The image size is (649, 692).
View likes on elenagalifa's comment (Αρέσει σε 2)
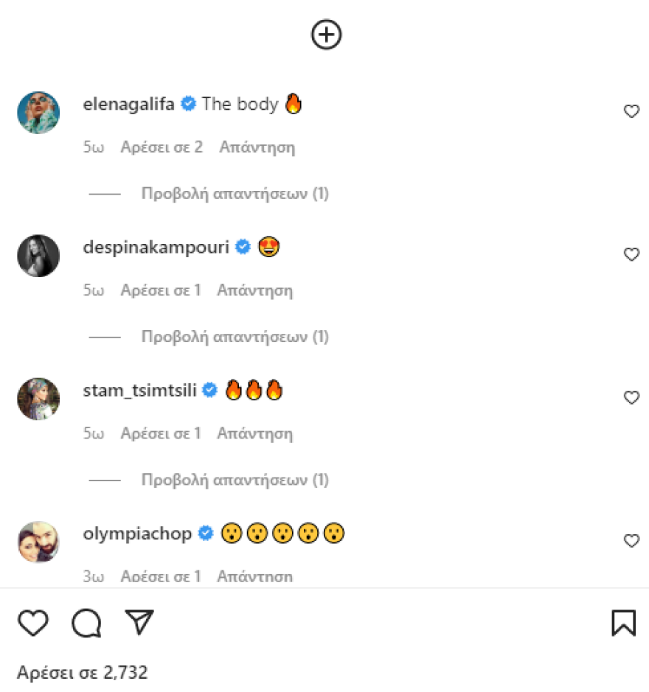[162, 147]
